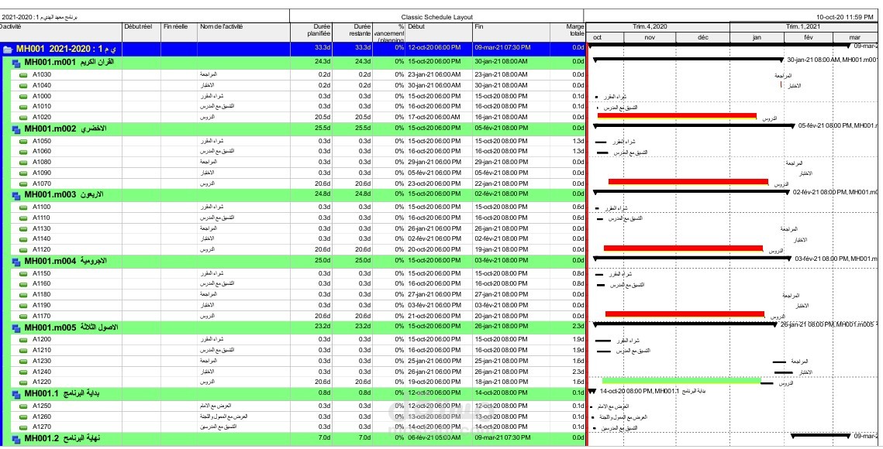Click the activity icon for A1150
883x449 pixels.
23,273
